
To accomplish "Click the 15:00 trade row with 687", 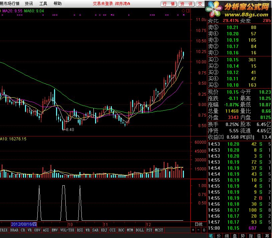I will 239,228.
